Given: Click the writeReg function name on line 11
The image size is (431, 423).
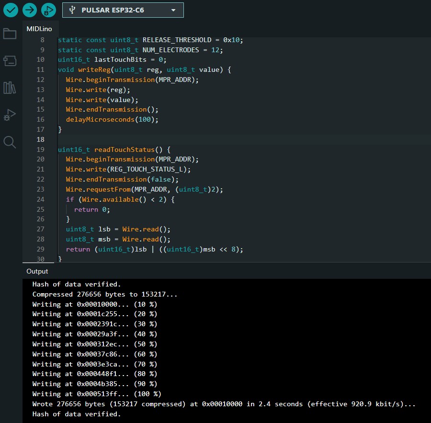Looking at the screenshot, I should pos(94,69).
